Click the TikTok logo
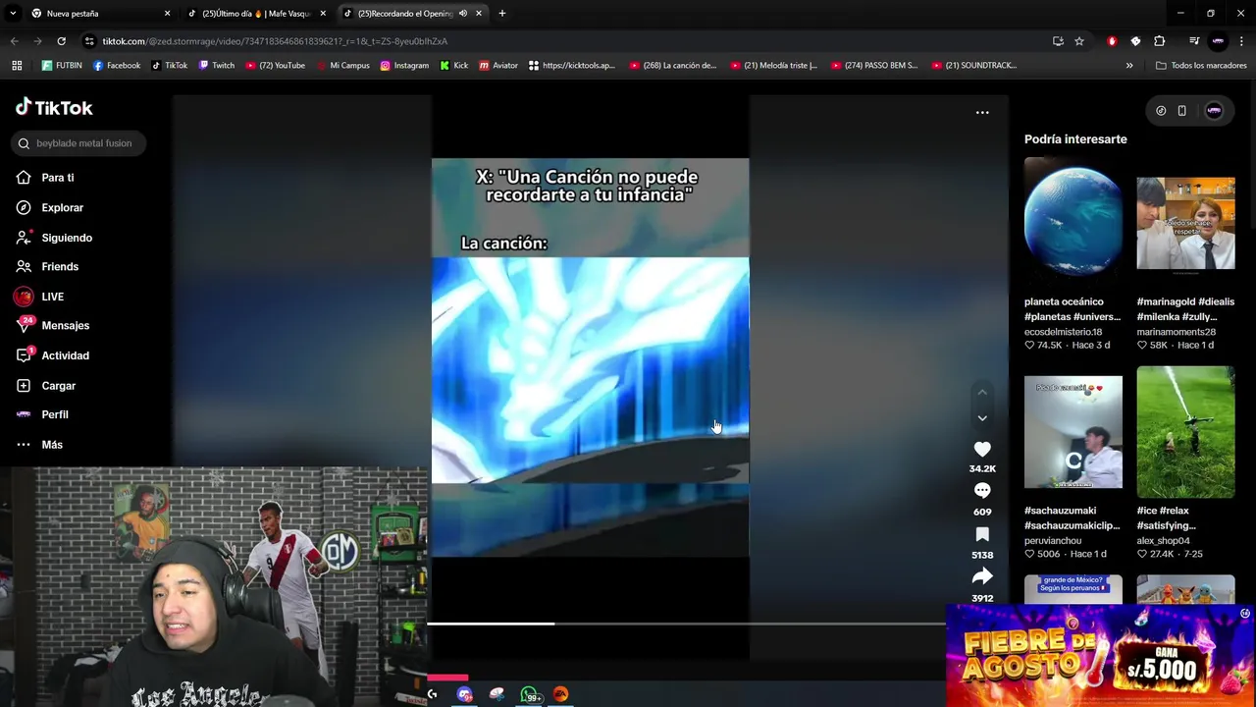 point(54,107)
